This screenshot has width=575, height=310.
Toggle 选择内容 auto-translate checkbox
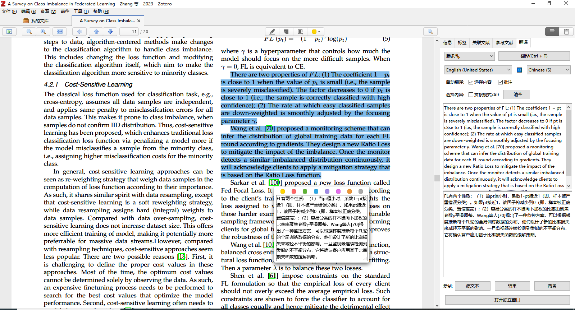[x=471, y=82]
